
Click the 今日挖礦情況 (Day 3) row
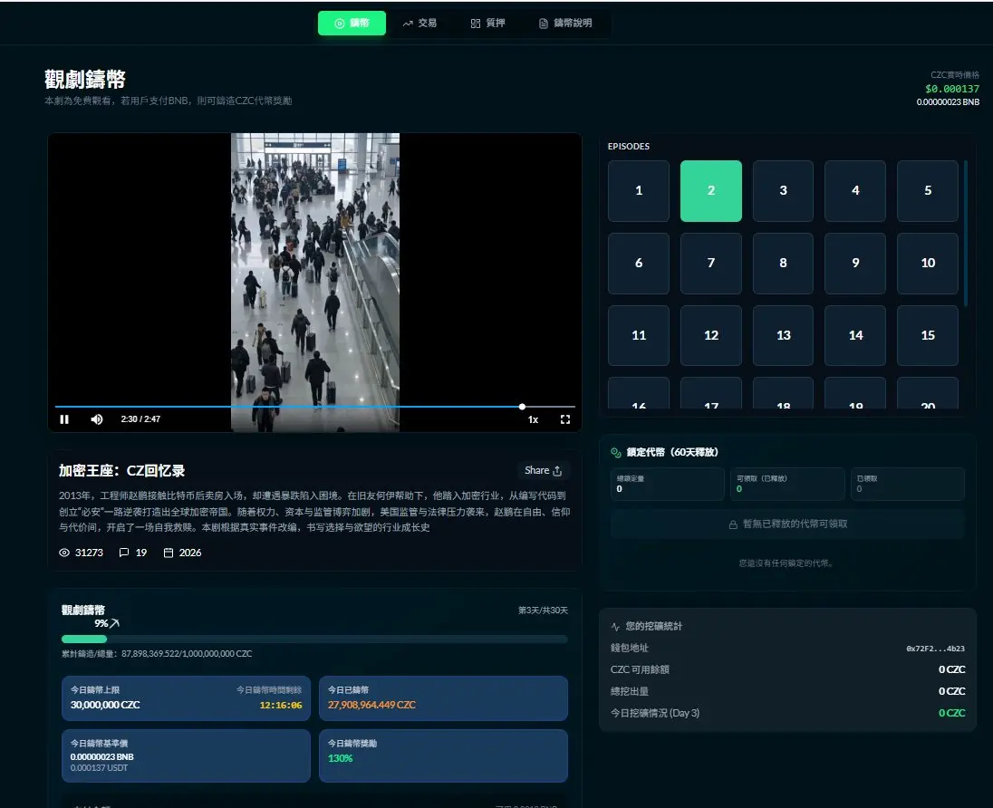787,713
